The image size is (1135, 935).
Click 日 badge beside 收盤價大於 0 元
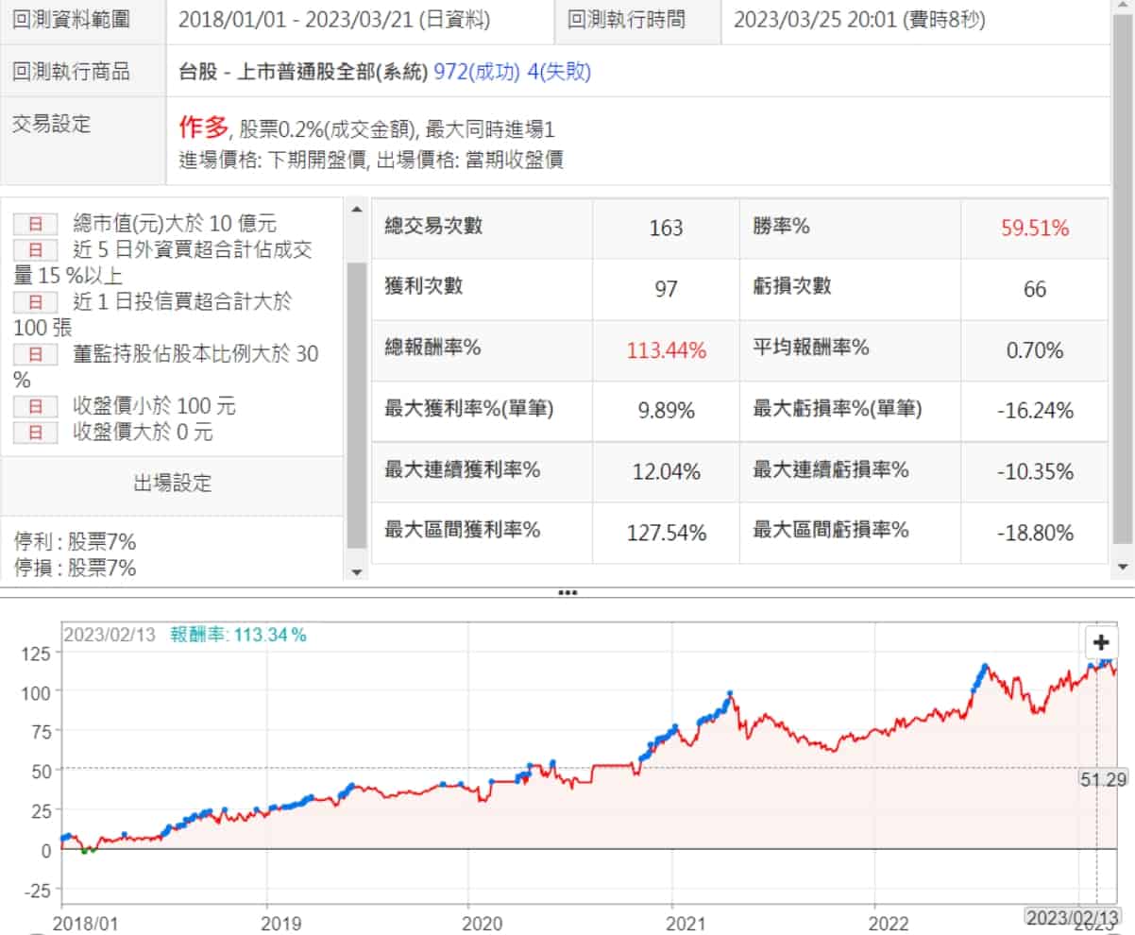tap(36, 433)
